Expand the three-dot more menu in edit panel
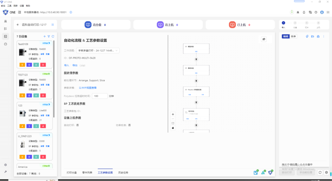 pos(324,36)
